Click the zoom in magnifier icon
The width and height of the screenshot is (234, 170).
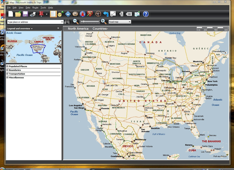tap(104, 22)
